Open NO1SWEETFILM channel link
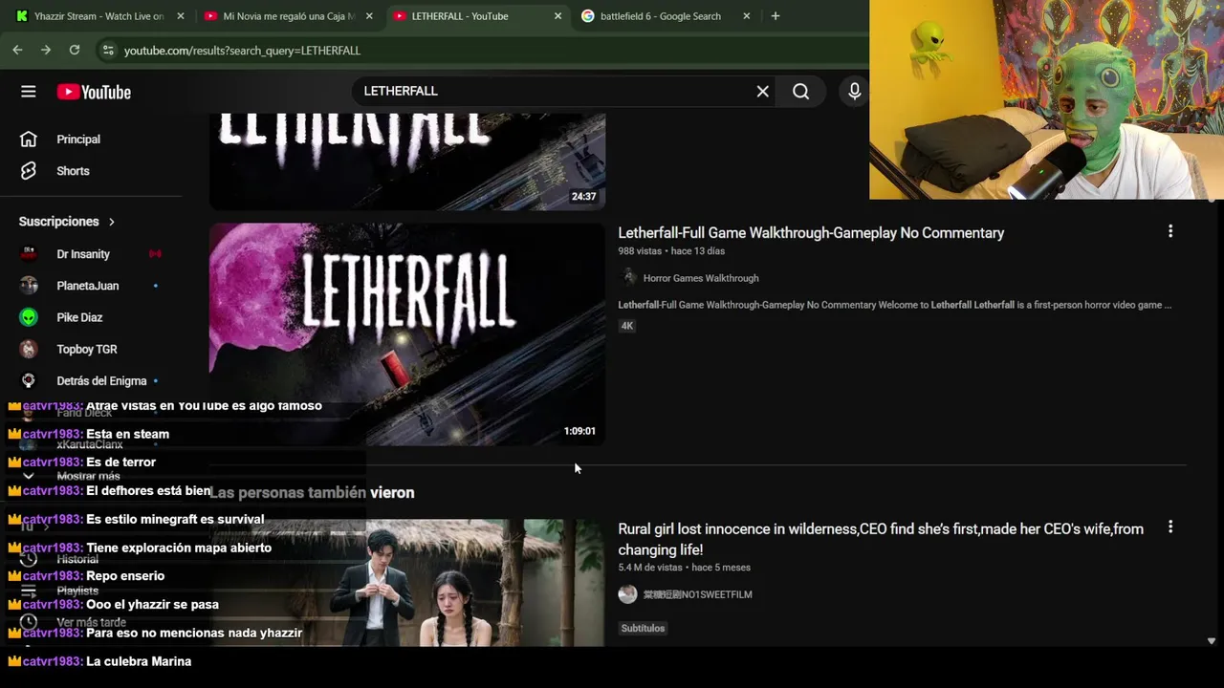Viewport: 1224px width, 688px height. click(x=698, y=594)
